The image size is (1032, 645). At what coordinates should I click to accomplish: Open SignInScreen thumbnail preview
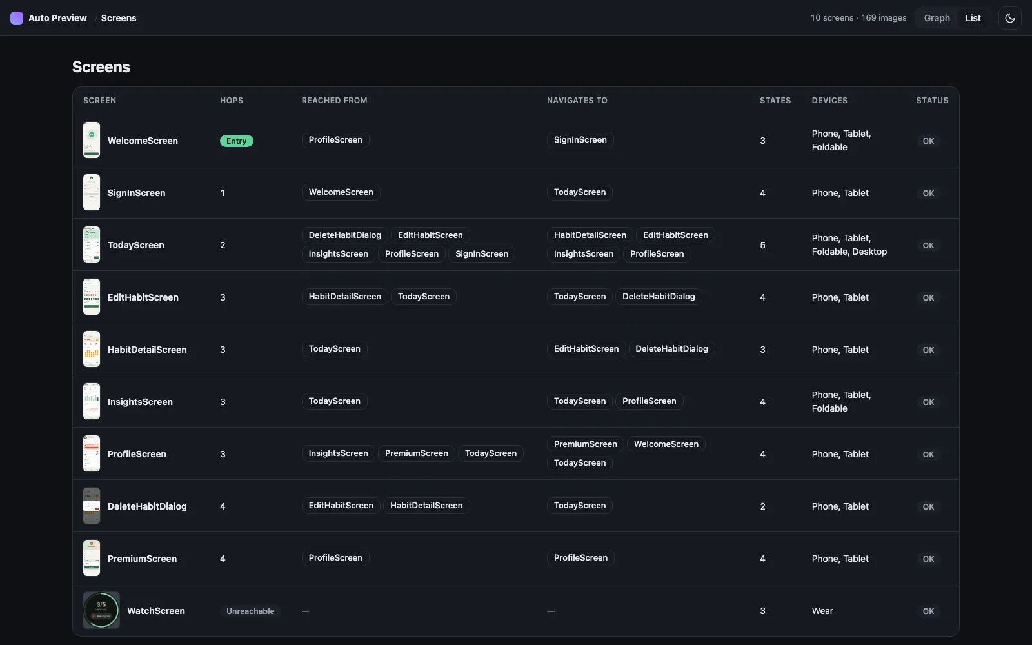[92, 192]
